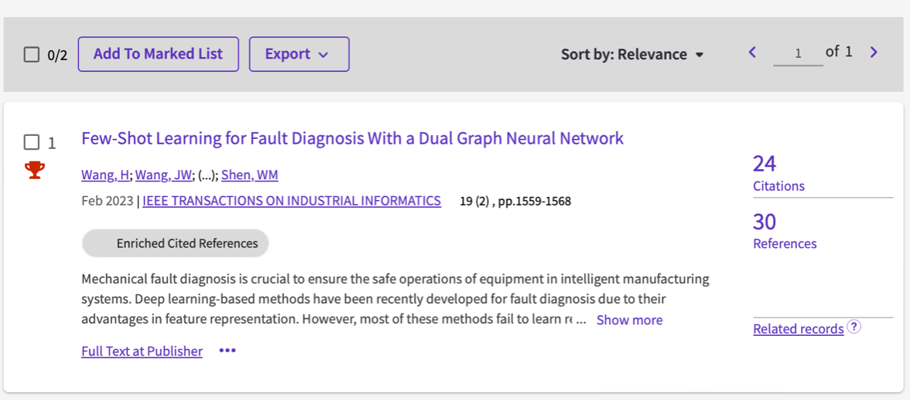910x400 pixels.
Task: Click the Add To Marked List button
Action: [x=158, y=54]
